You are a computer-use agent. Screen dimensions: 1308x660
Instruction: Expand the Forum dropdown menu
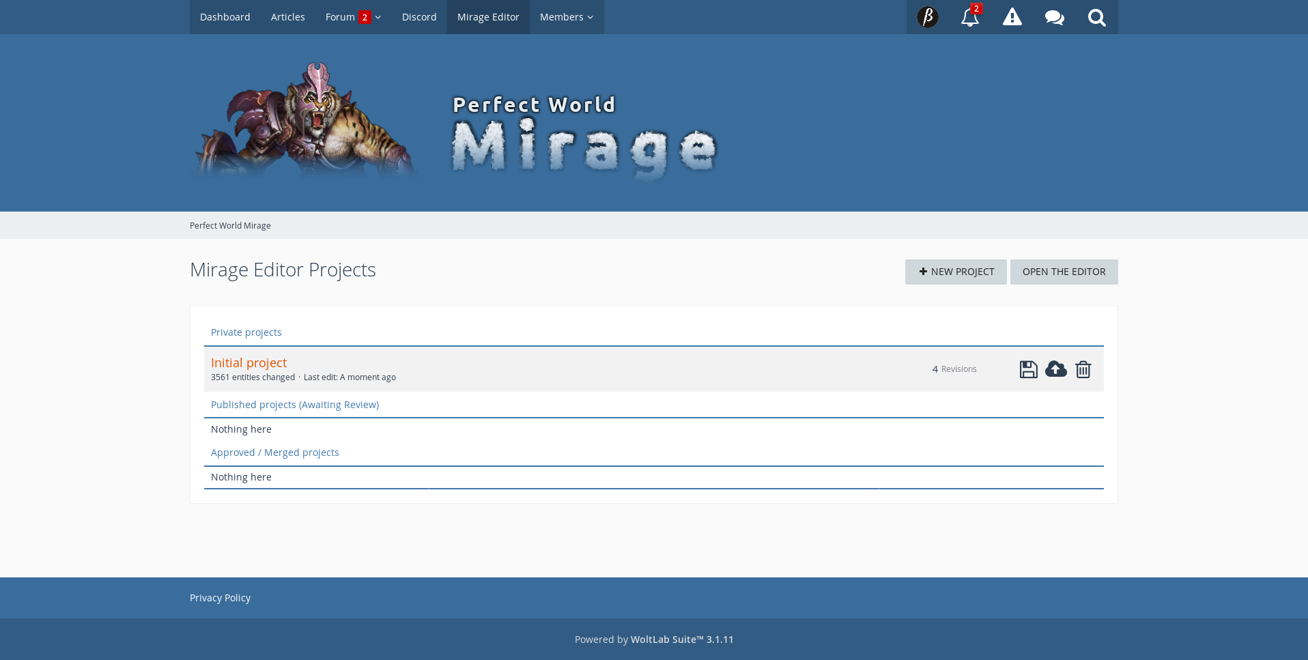coord(353,17)
